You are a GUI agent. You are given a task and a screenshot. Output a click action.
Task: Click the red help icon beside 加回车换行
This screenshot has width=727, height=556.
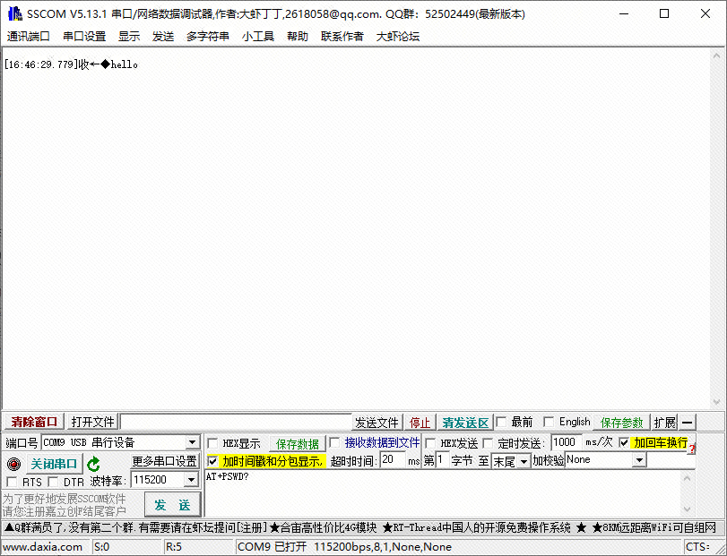tap(691, 448)
